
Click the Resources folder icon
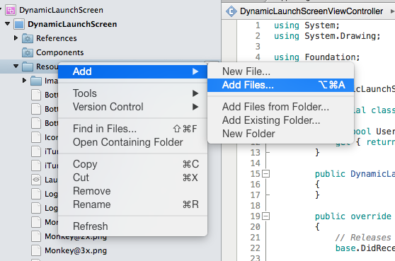pyautogui.click(x=28, y=66)
